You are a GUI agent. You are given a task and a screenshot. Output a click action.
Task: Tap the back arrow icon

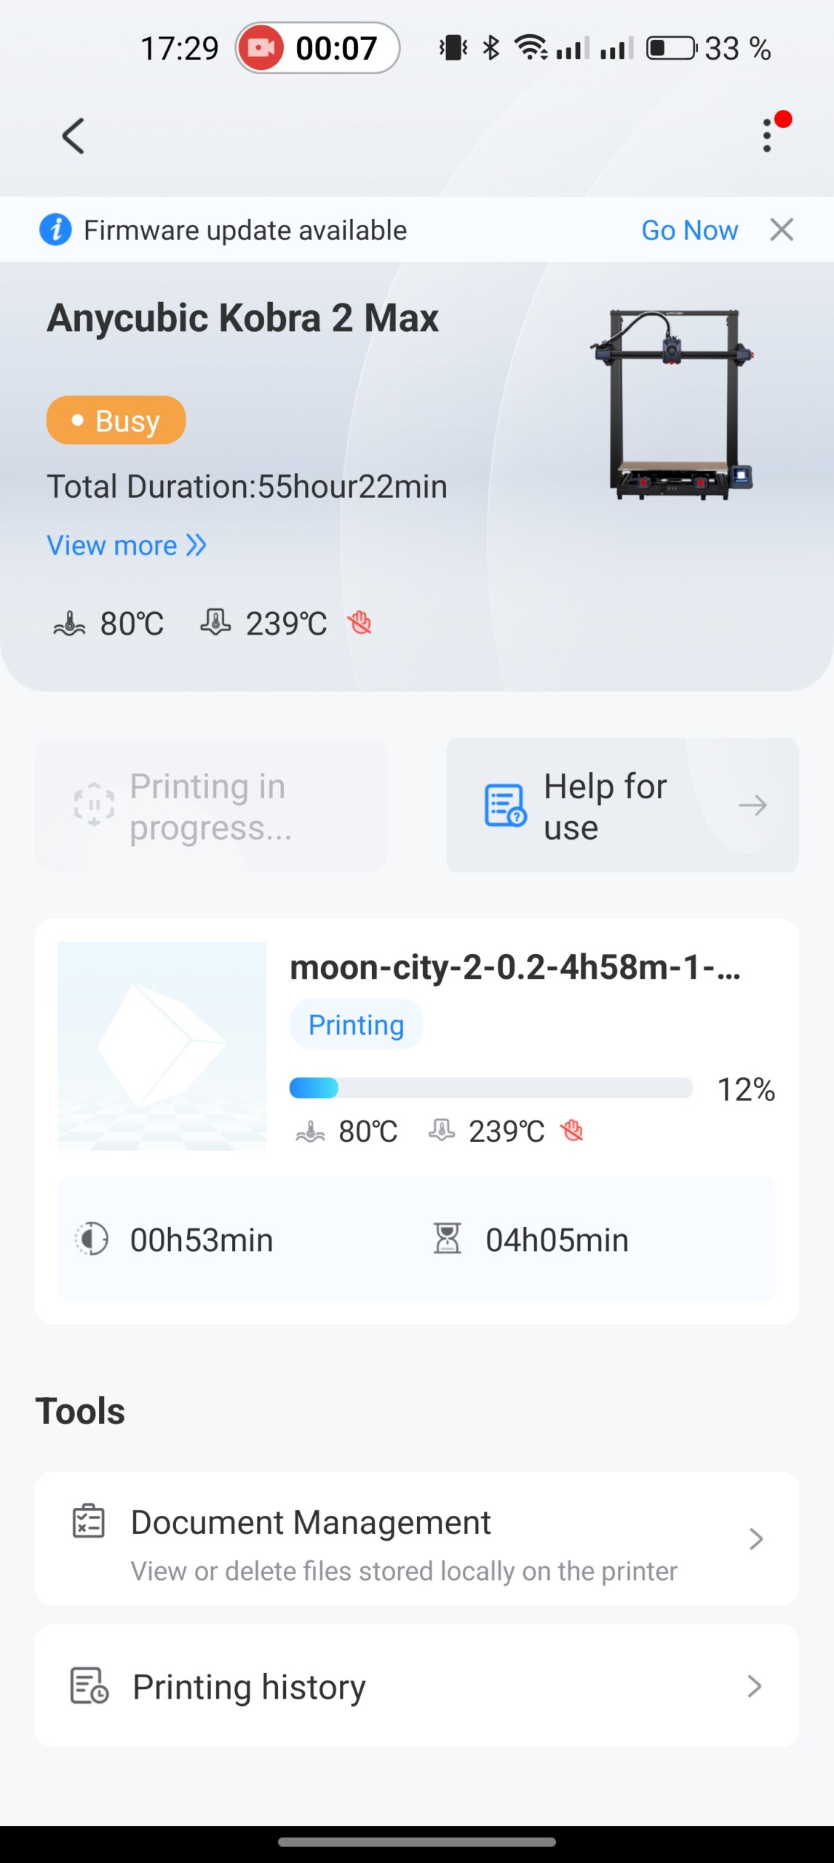[x=74, y=136]
